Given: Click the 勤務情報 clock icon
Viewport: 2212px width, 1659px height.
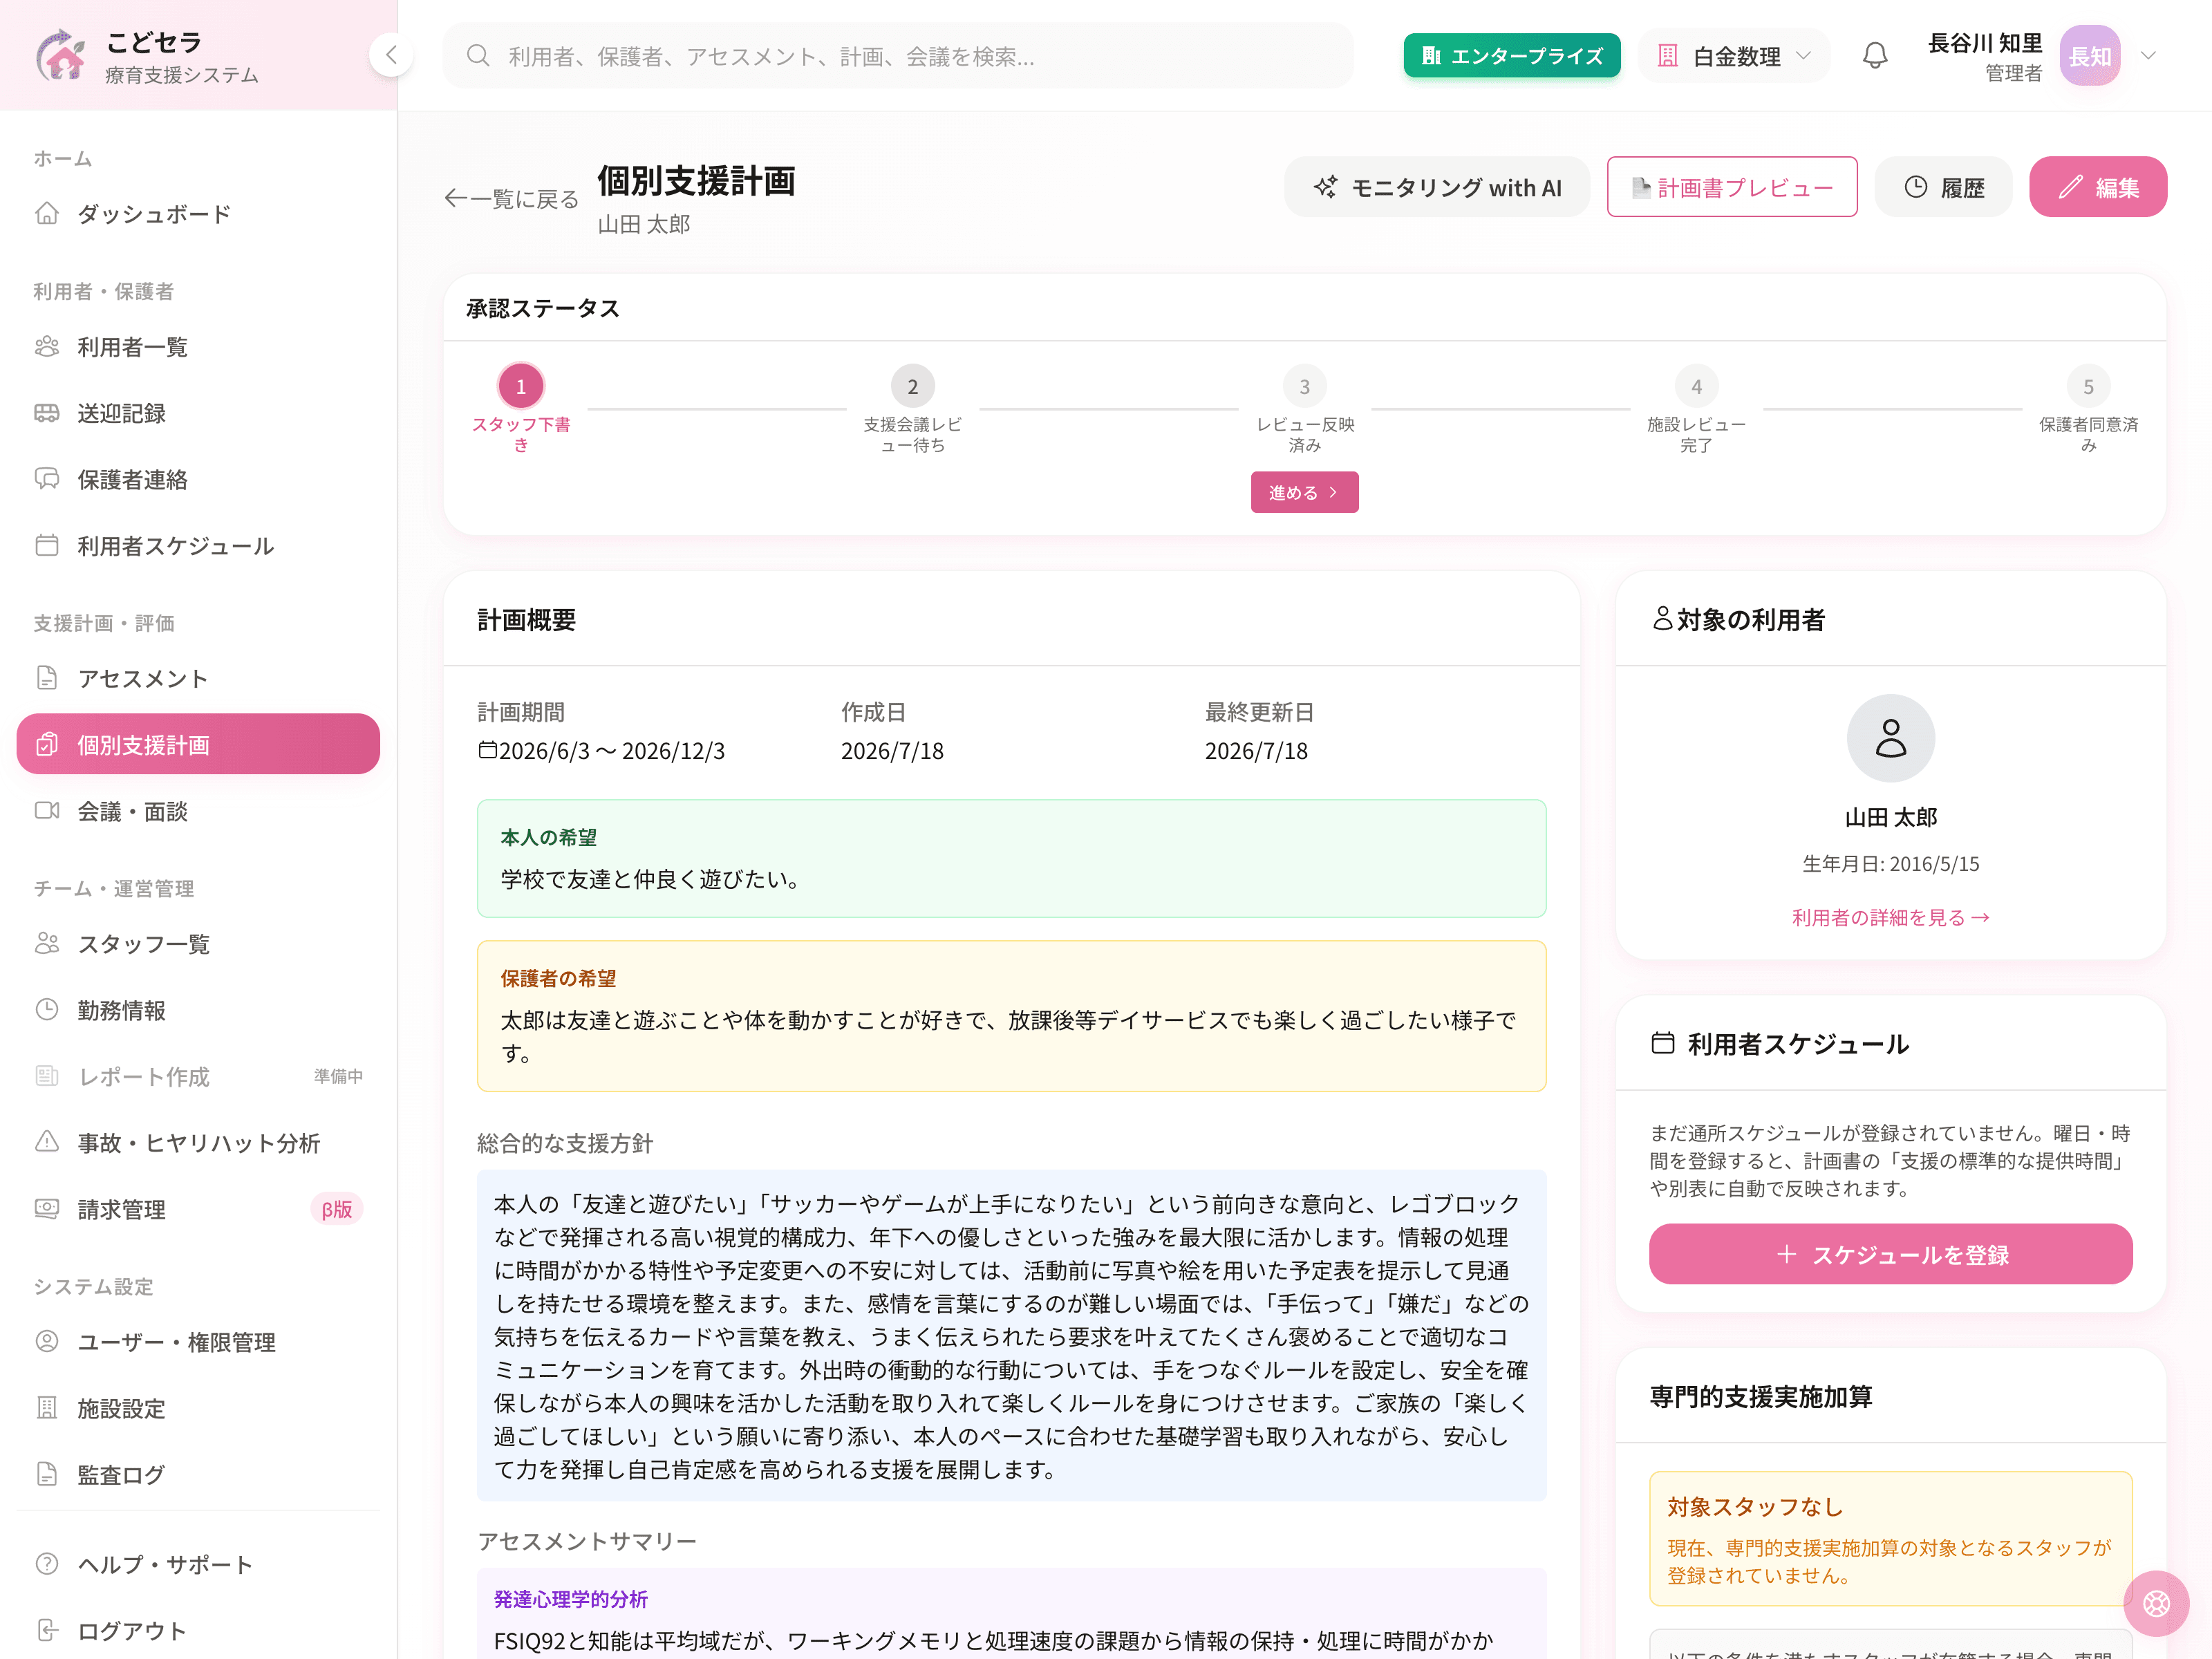Looking at the screenshot, I should click(47, 1010).
